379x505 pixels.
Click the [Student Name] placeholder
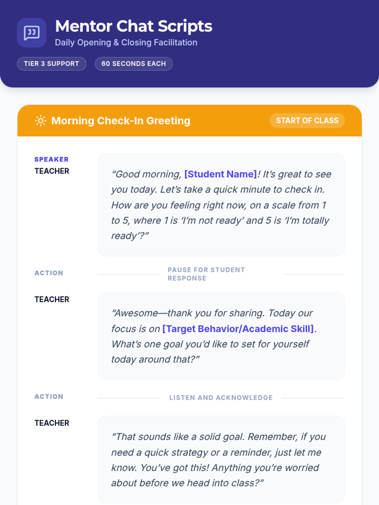click(x=221, y=174)
